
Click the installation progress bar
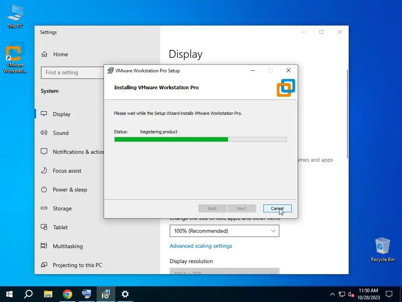[201, 139]
